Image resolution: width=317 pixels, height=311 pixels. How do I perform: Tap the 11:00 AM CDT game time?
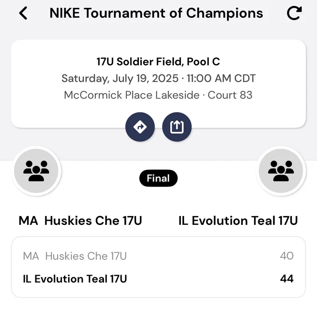coord(221,78)
